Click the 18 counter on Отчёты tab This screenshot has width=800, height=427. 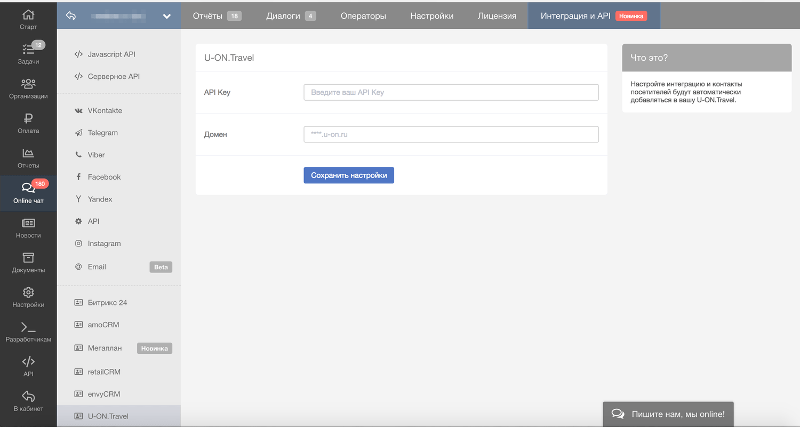[234, 16]
